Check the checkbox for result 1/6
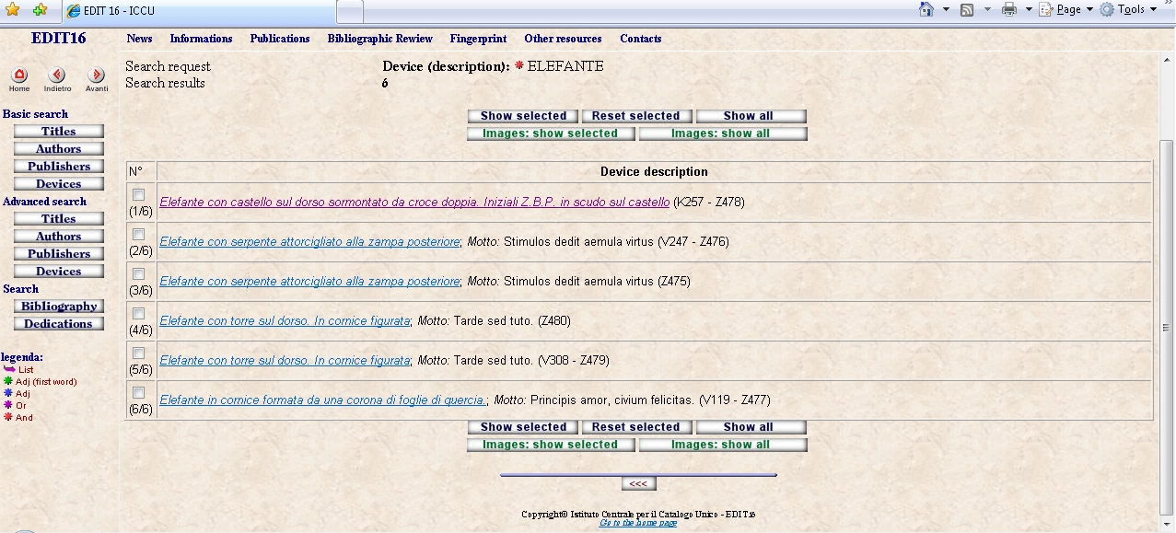This screenshot has height=533, width=1176. pos(138,194)
